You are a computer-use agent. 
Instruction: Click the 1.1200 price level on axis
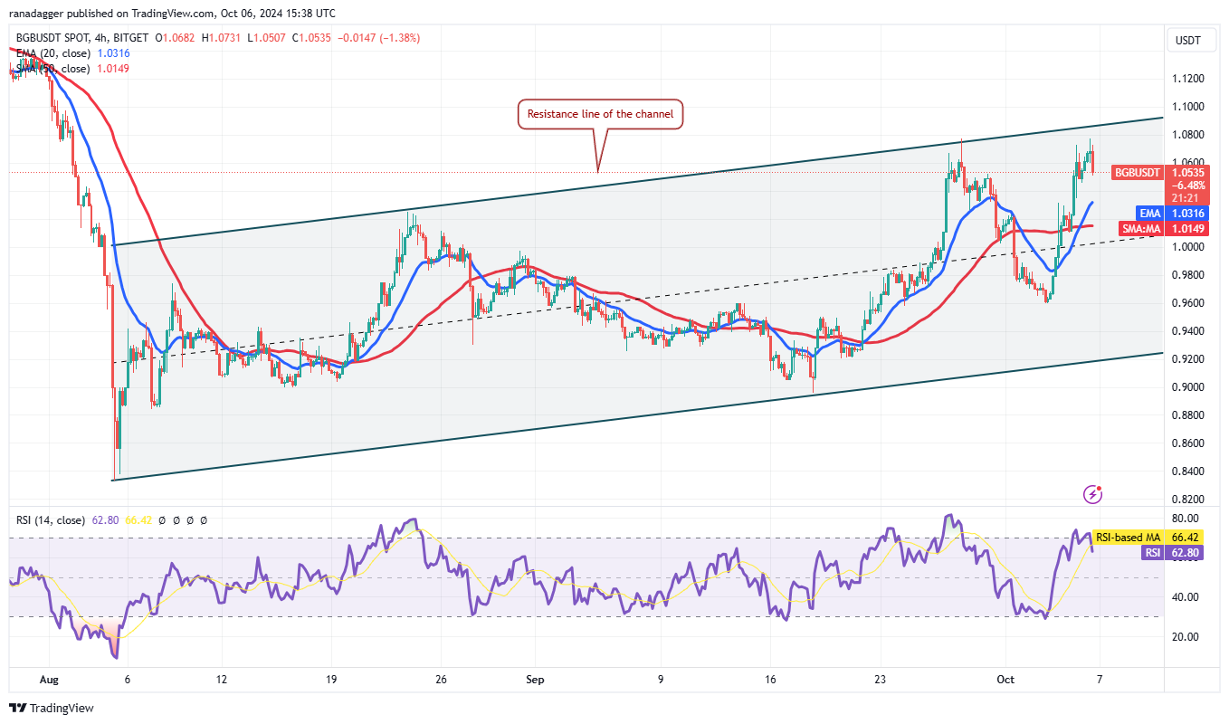tap(1188, 79)
